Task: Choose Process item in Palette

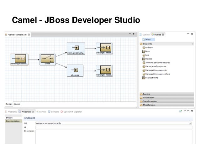Action: click(x=147, y=59)
